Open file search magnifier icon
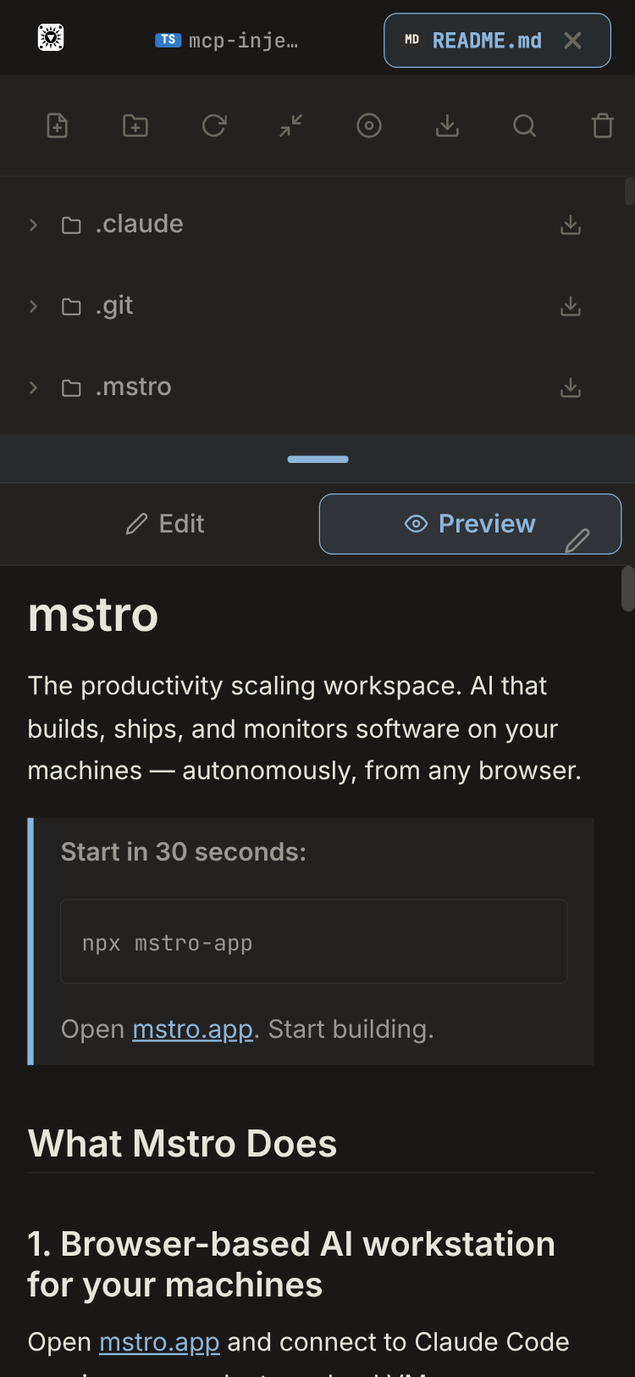Viewport: 635px width, 1377px height. 525,126
